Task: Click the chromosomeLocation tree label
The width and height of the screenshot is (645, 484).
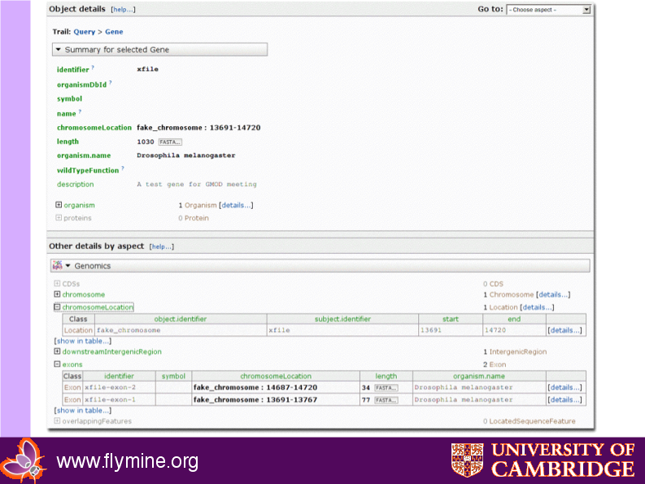Action: (x=98, y=307)
